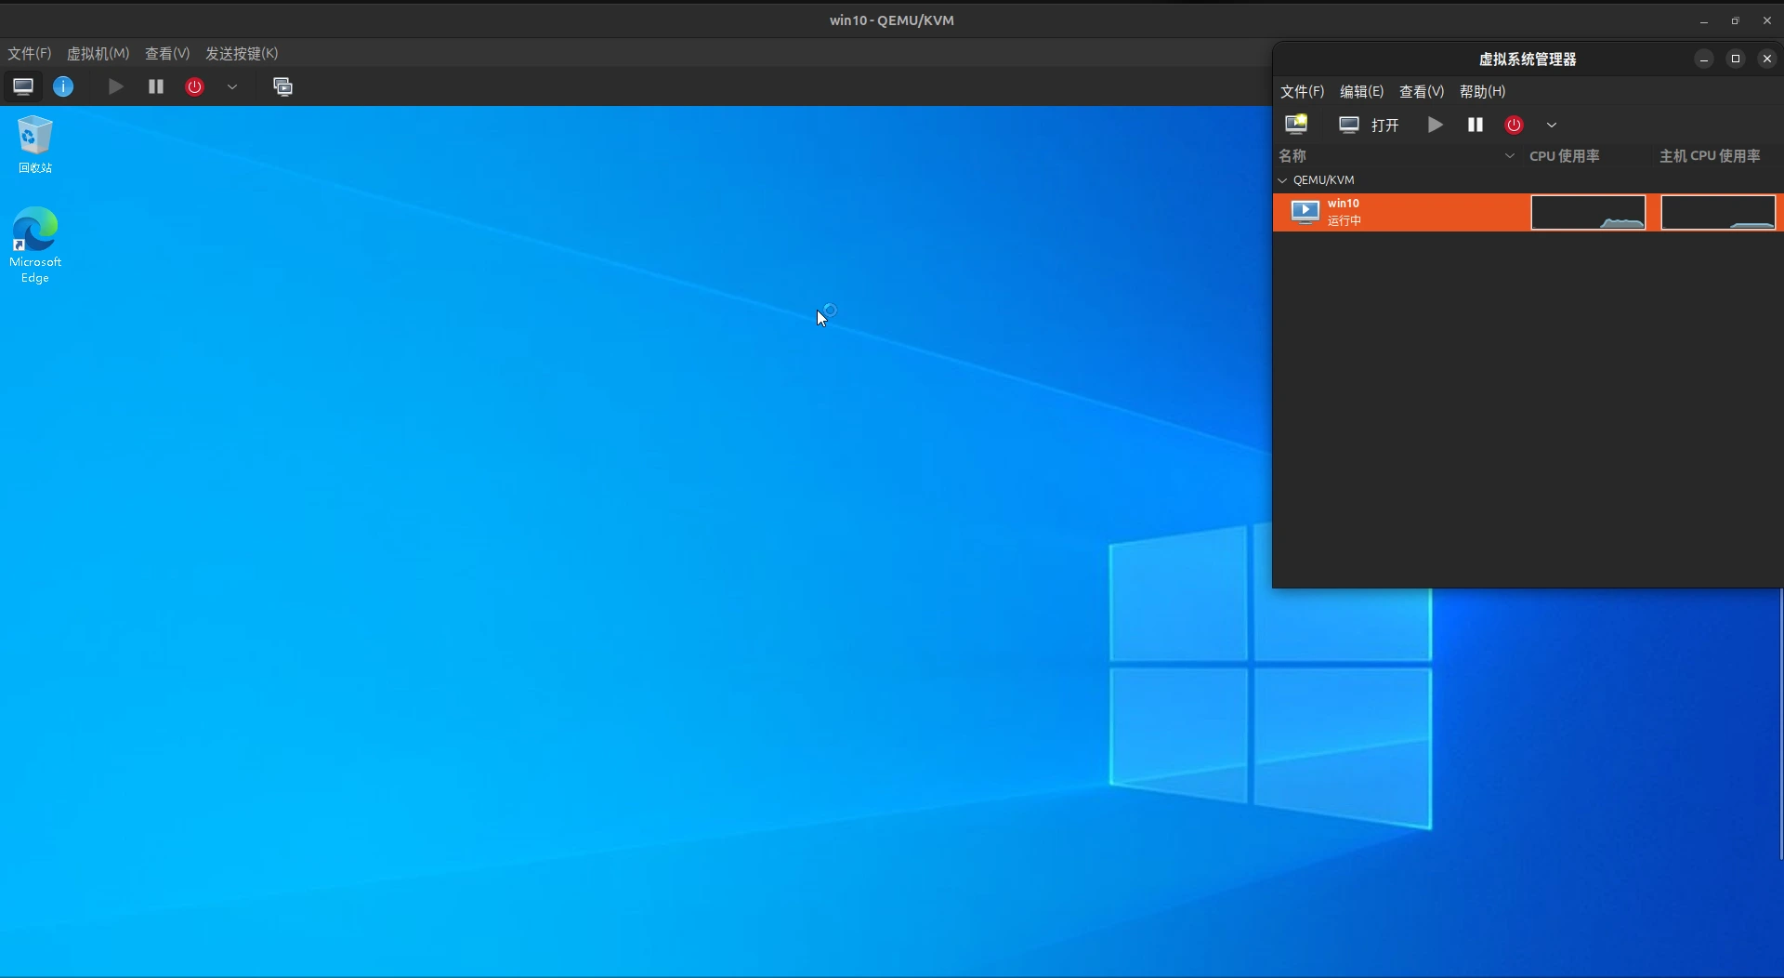Image resolution: width=1784 pixels, height=978 pixels.
Task: Click the create new virtual machine icon
Action: pyautogui.click(x=1295, y=125)
